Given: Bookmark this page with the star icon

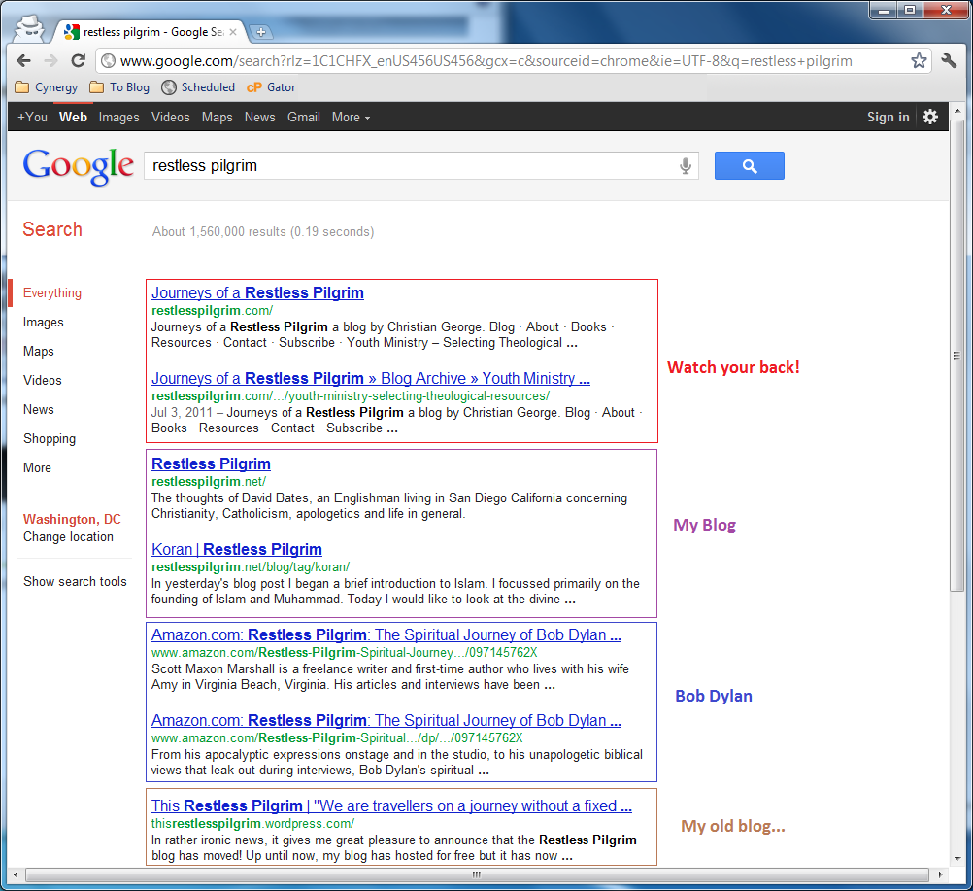Looking at the screenshot, I should 919,61.
